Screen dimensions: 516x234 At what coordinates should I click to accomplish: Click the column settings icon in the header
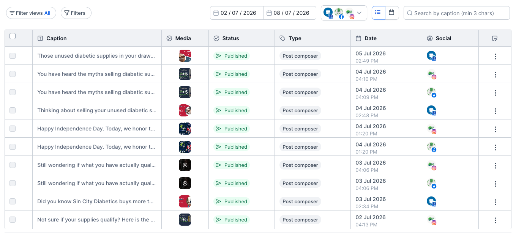(495, 38)
